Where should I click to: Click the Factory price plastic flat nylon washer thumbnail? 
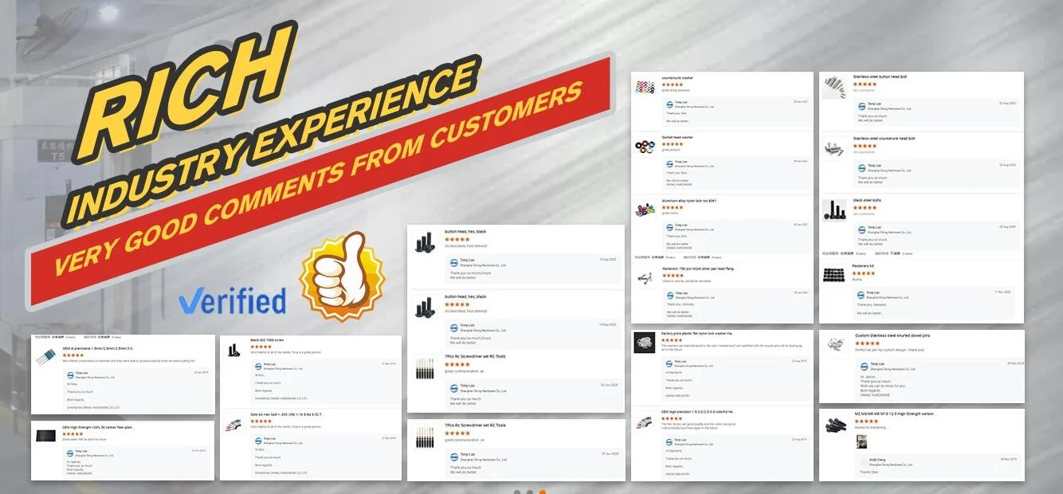point(645,343)
